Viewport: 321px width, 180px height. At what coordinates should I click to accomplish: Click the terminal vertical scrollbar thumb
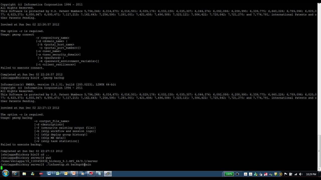[x=319, y=150]
